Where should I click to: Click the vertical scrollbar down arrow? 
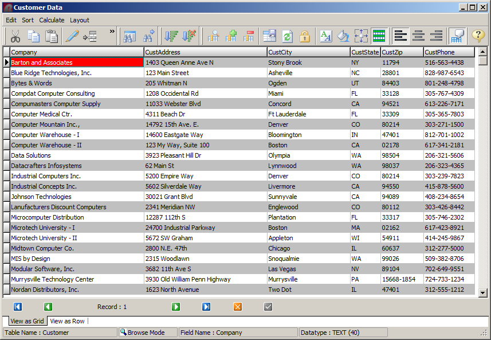click(x=482, y=293)
